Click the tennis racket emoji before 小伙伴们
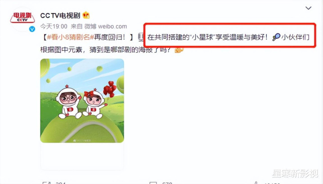 coord(276,37)
